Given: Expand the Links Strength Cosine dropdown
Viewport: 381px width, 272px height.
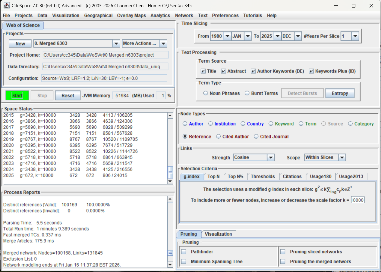Looking at the screenshot, I should pyautogui.click(x=270, y=157).
